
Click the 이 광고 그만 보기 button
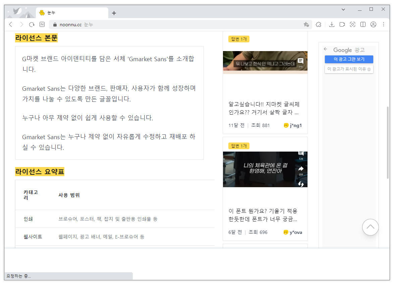pyautogui.click(x=349, y=59)
